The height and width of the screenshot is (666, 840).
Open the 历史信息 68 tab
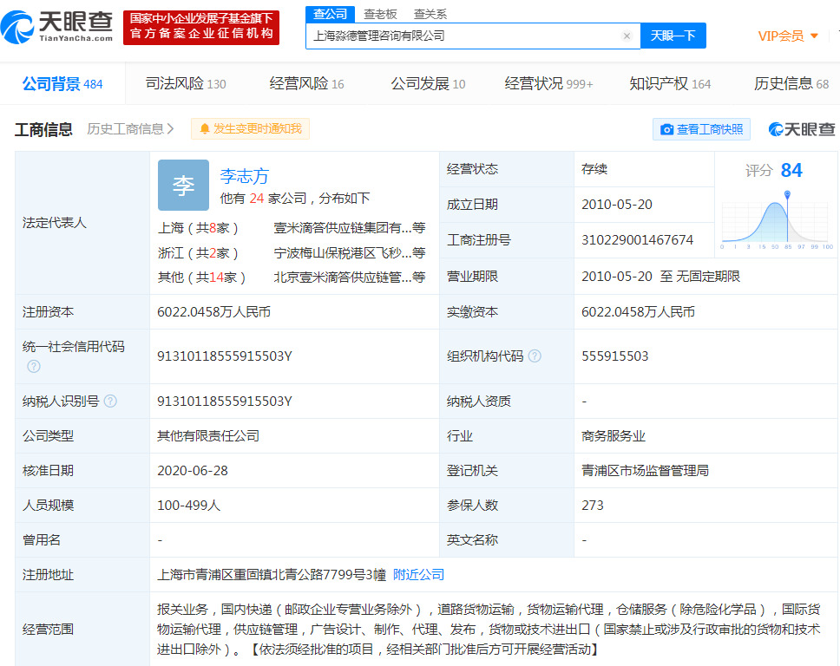point(791,83)
